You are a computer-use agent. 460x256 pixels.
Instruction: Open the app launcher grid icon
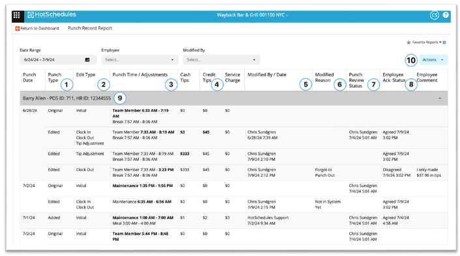coord(17,15)
